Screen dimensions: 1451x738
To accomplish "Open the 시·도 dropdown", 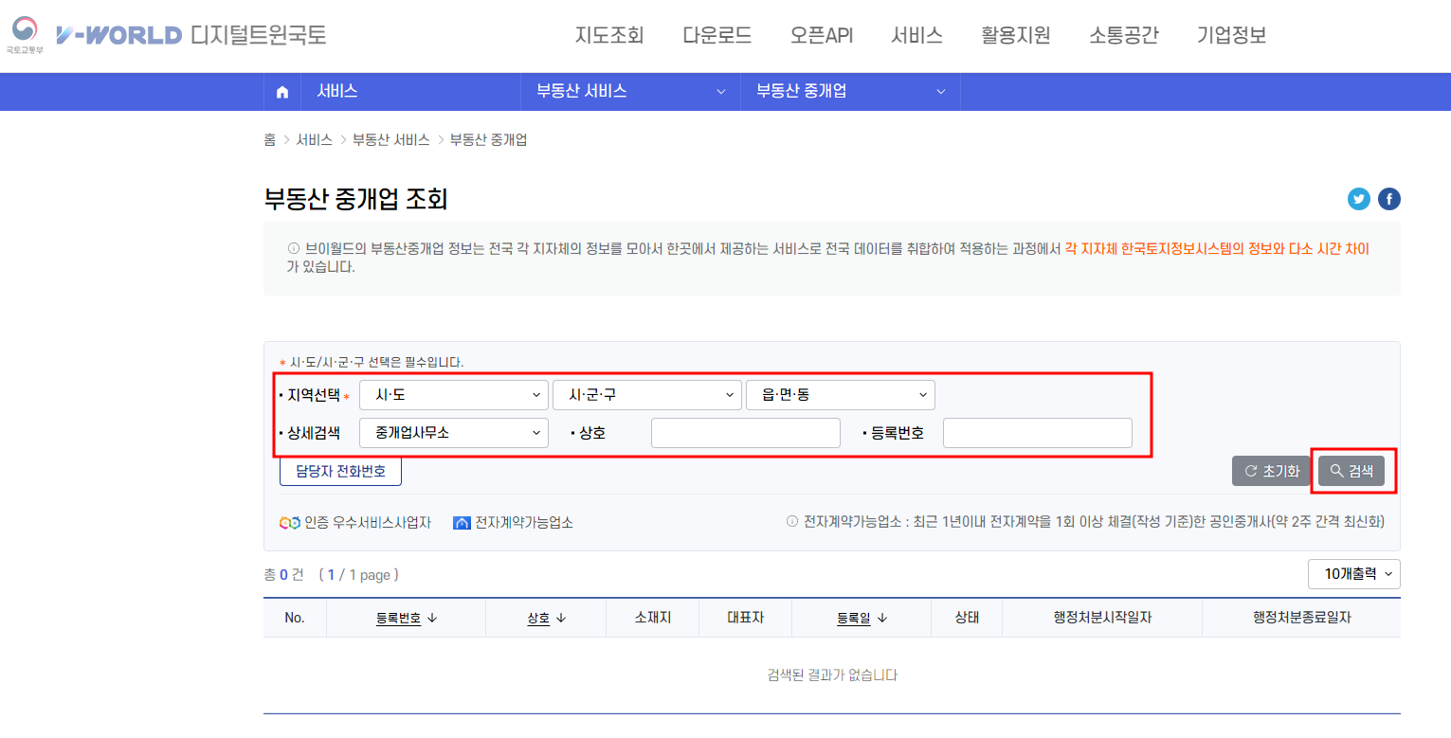I will (x=453, y=395).
